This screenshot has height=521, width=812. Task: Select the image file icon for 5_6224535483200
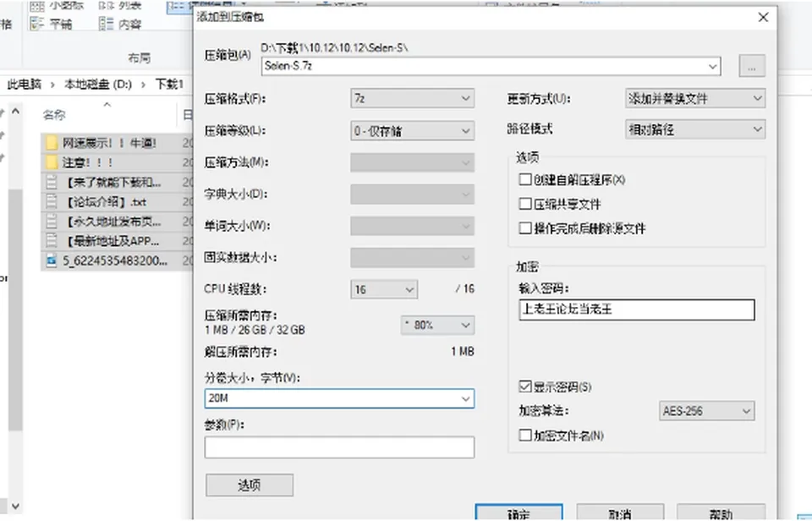tap(52, 261)
